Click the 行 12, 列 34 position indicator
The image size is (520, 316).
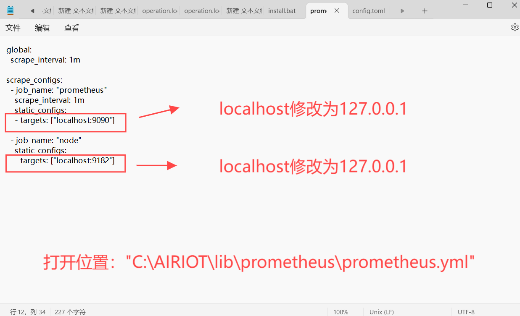click(28, 312)
